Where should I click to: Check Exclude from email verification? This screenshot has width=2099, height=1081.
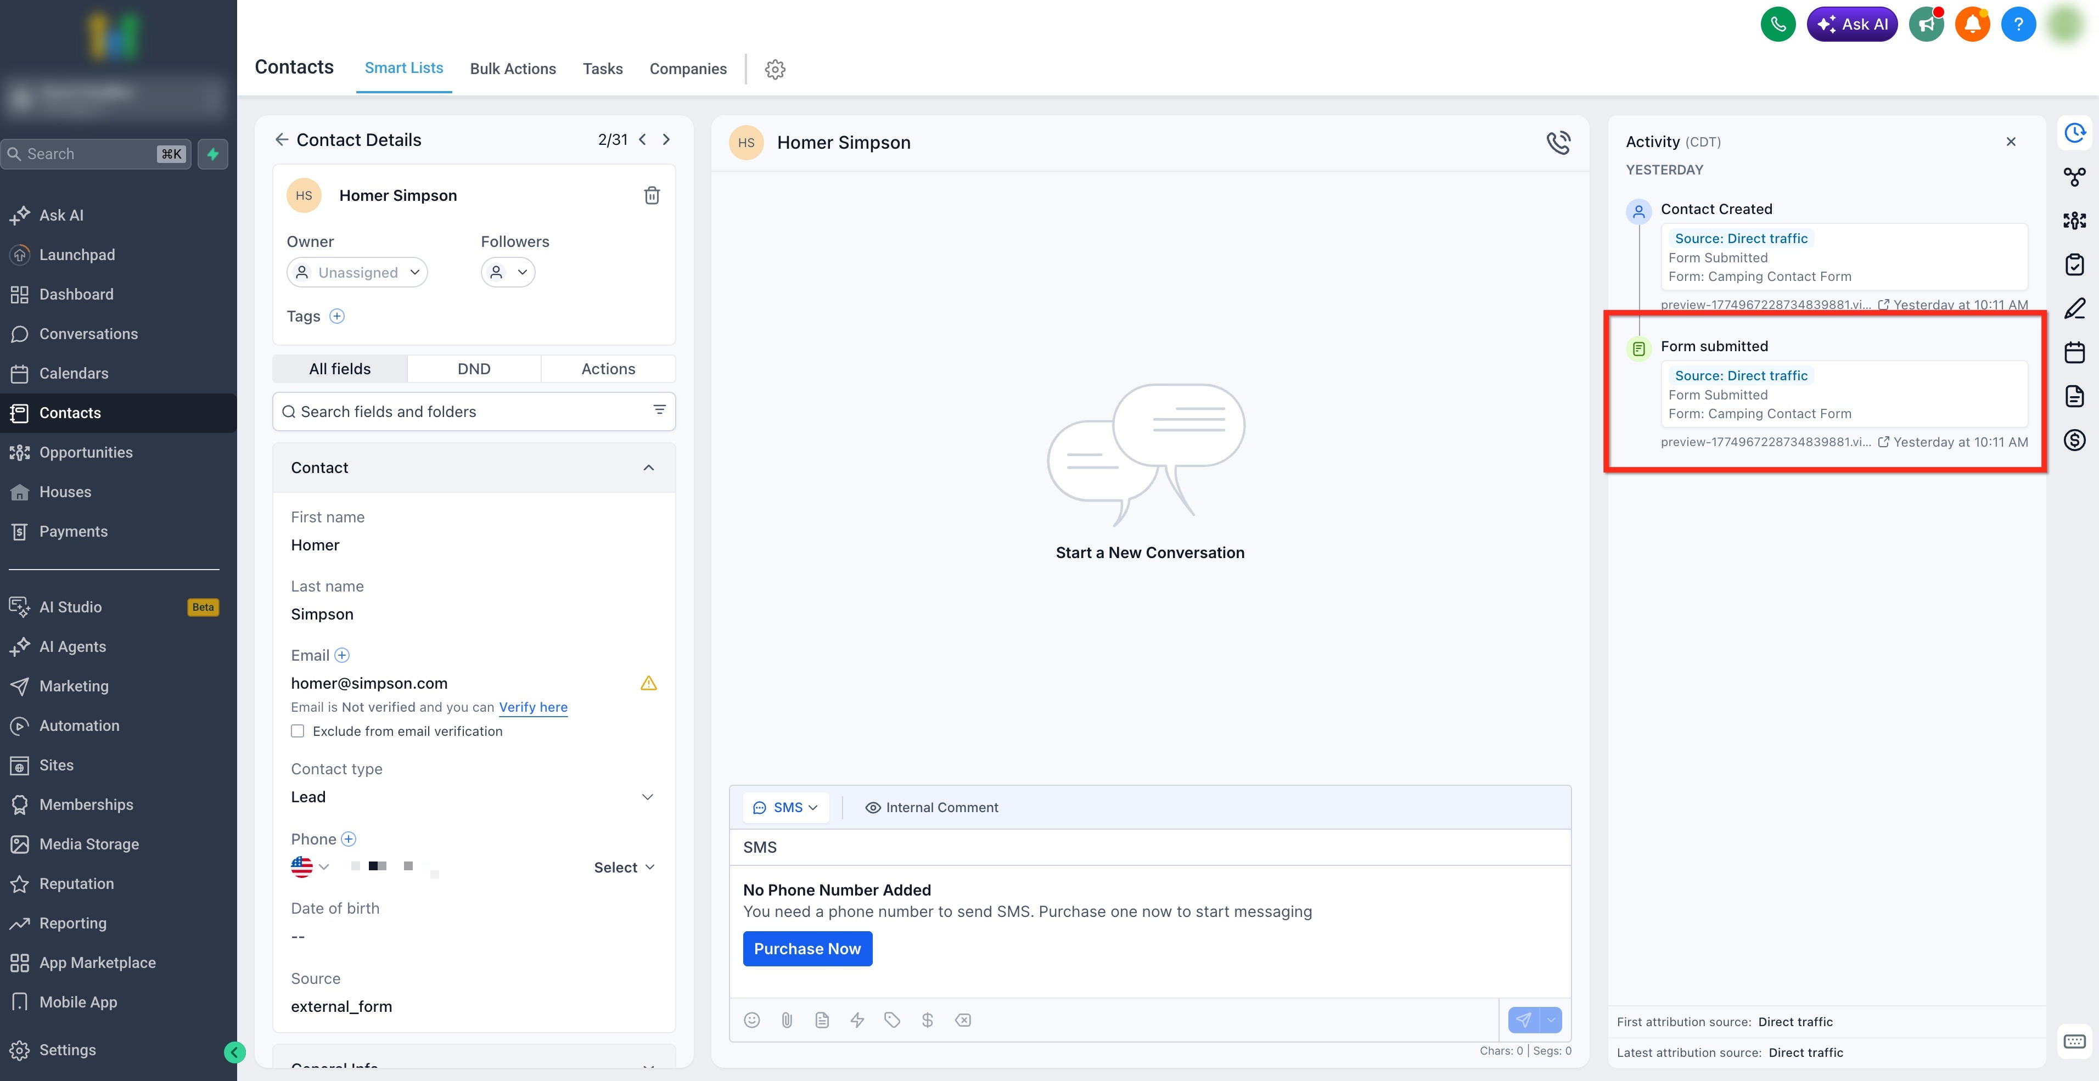298,731
